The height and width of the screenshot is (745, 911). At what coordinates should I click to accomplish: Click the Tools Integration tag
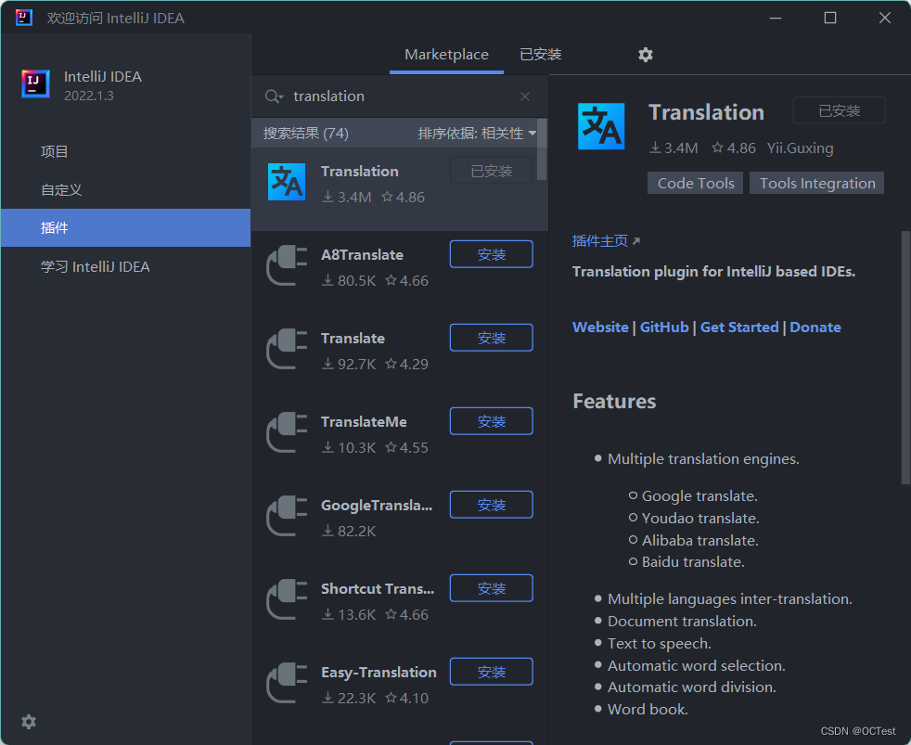(817, 183)
